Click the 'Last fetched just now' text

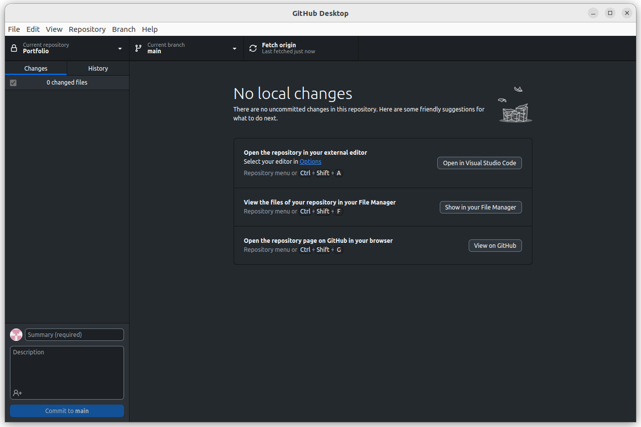[288, 51]
